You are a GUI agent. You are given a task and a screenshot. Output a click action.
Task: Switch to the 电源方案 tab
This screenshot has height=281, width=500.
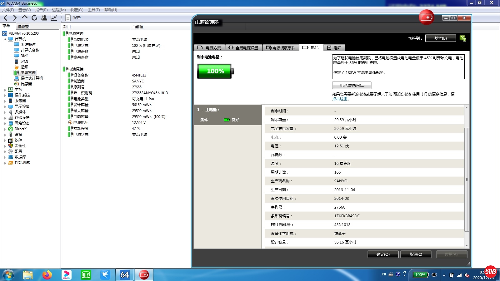point(209,48)
